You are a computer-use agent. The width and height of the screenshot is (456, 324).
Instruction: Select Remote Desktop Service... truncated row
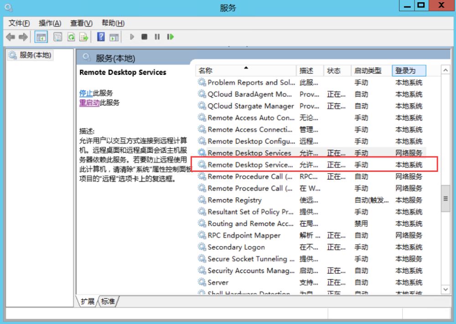pyautogui.click(x=311, y=165)
